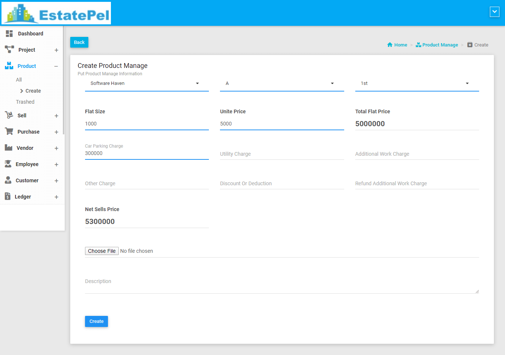Open the Trashed products submenu item

coord(25,102)
